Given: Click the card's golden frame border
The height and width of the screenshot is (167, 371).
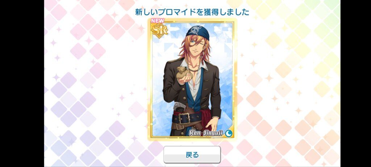Looking at the screenshot, I should pyautogui.click(x=150, y=80).
